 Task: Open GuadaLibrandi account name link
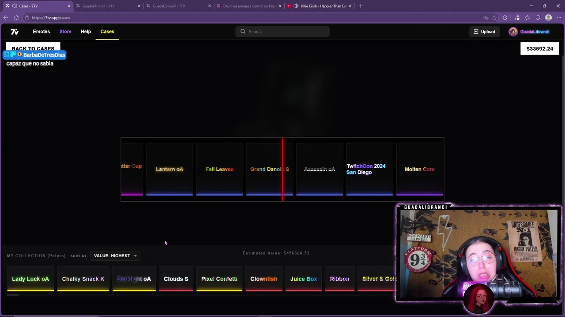535,32
